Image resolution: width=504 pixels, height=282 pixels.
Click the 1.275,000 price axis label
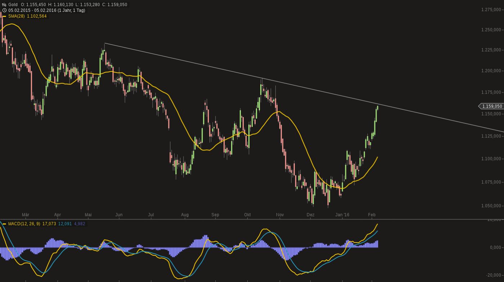point(491,10)
